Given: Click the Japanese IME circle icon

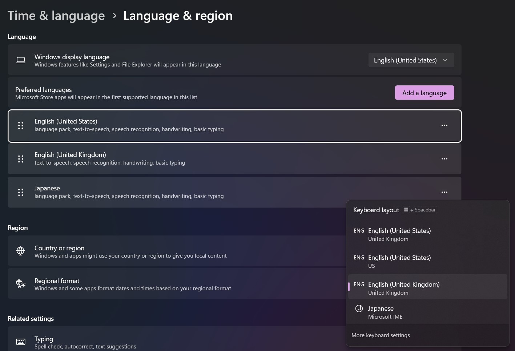Looking at the screenshot, I should coord(359,308).
